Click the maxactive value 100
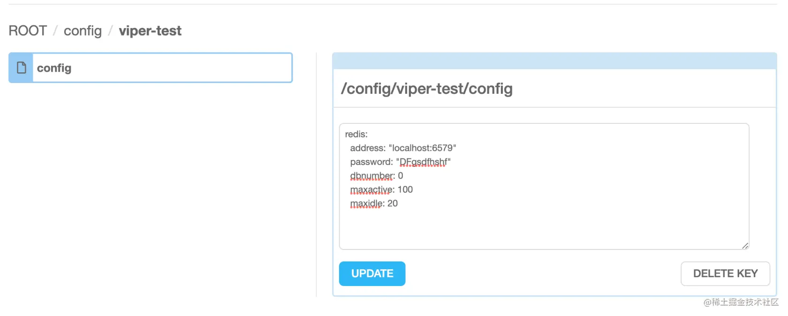Screen dimensions: 788x316 point(405,190)
